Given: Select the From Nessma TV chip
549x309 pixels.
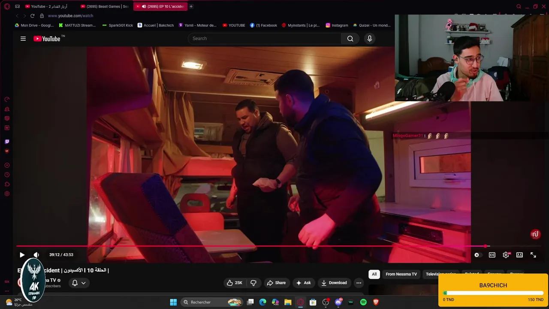Looking at the screenshot, I should (x=401, y=274).
